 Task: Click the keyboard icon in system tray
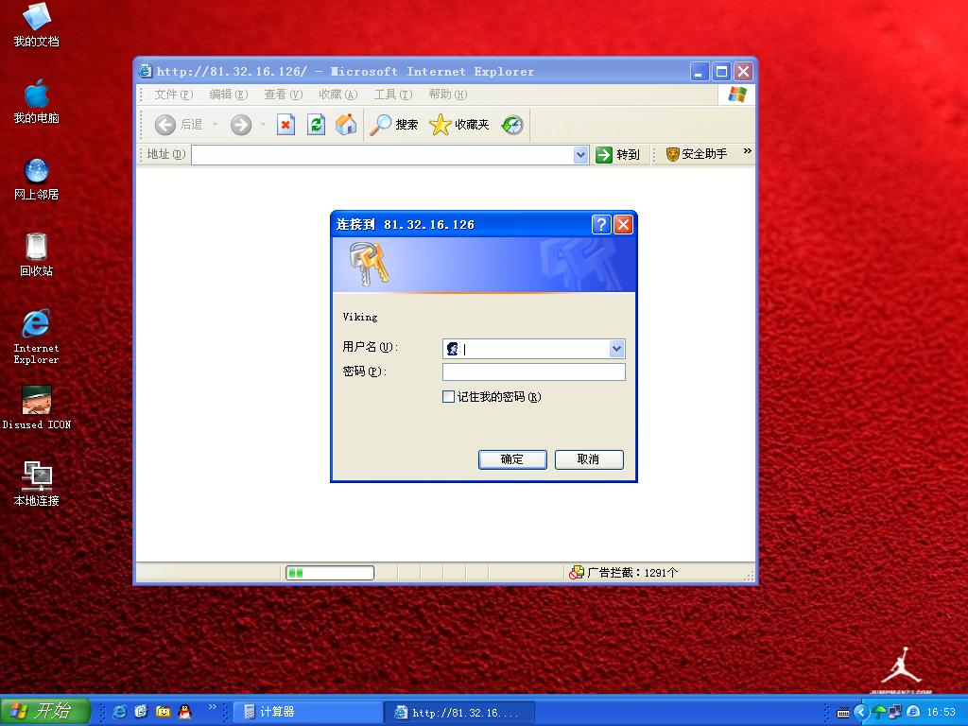(x=843, y=713)
